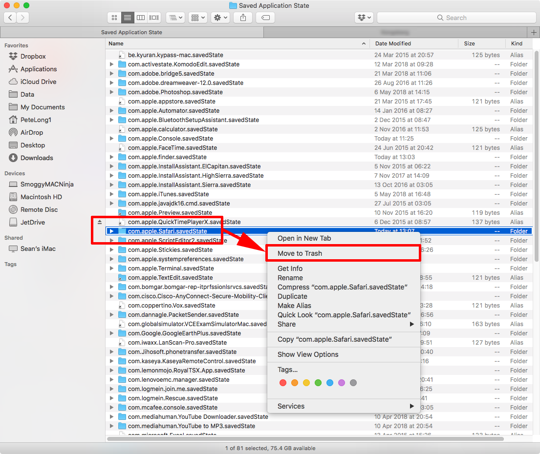
Task: Open Desktop in the sidebar
Action: pyautogui.click(x=32, y=145)
